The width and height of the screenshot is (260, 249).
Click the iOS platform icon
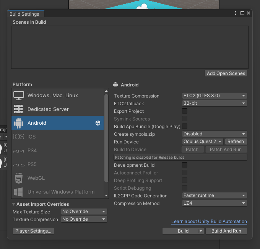(19, 137)
